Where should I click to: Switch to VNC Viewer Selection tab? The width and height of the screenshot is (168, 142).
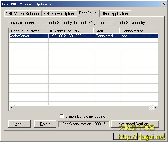pos(23,14)
